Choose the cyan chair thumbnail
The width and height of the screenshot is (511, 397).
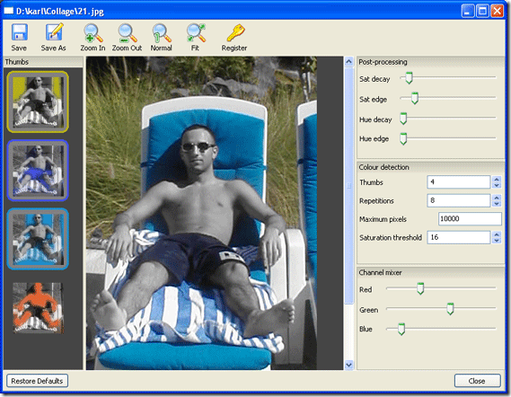38,239
